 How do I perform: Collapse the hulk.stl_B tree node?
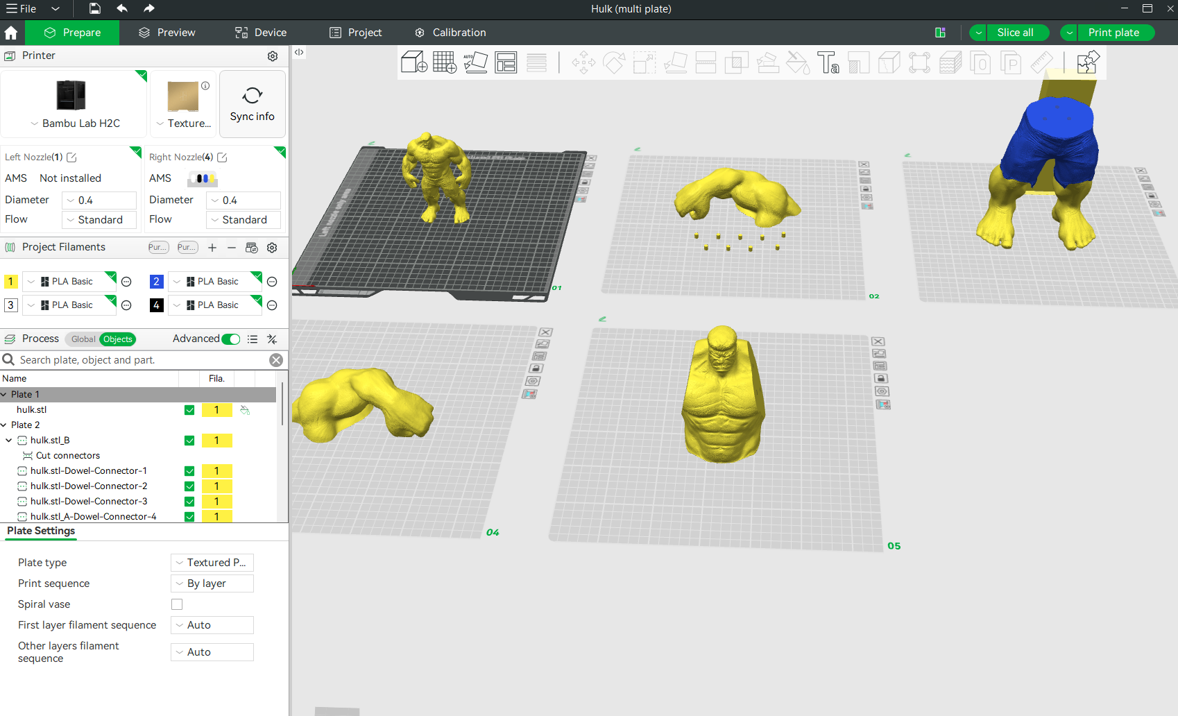9,441
